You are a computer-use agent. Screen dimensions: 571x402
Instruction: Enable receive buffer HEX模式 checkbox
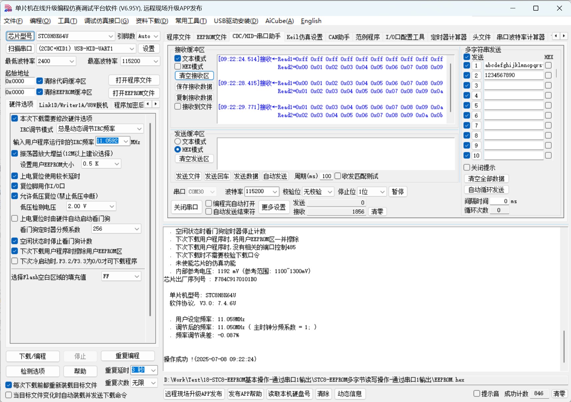pyautogui.click(x=178, y=66)
